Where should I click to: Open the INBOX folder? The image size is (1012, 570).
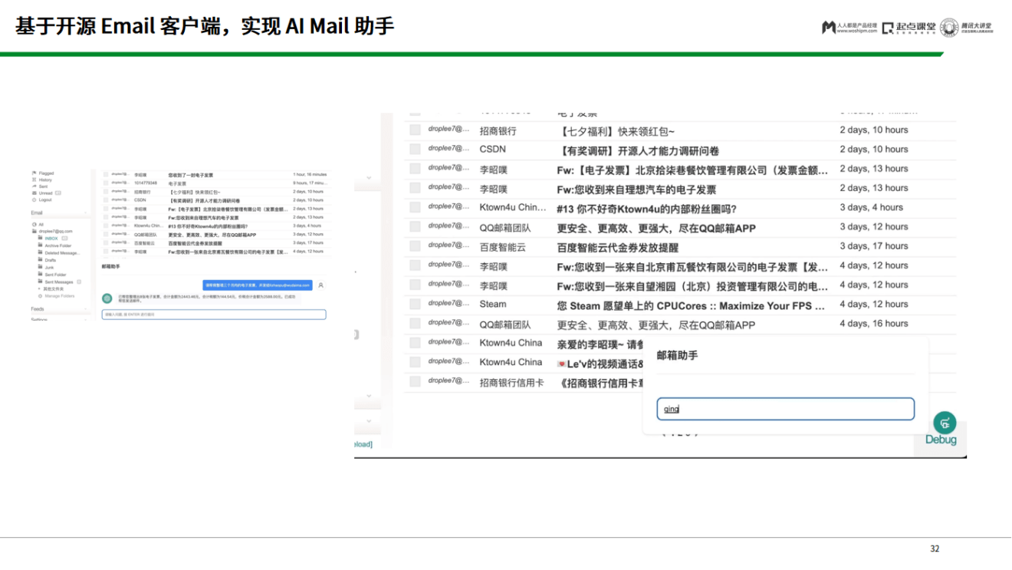click(51, 239)
